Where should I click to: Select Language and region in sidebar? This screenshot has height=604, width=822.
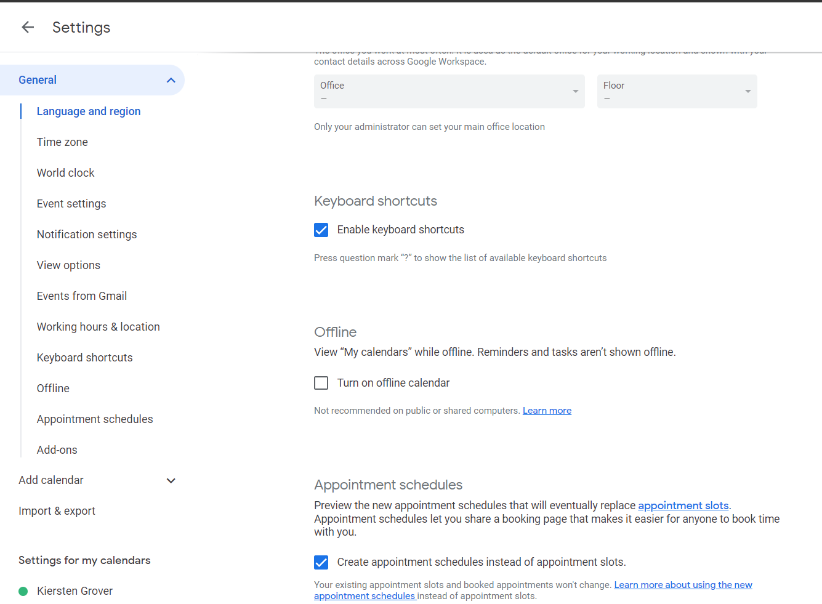(x=89, y=111)
